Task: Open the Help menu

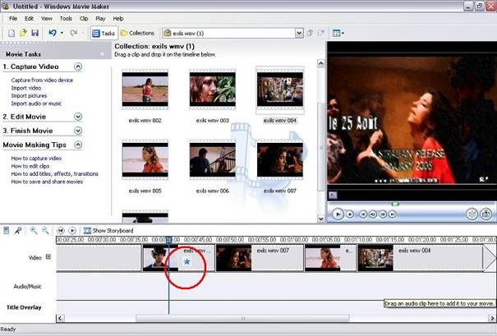Action: [x=118, y=18]
